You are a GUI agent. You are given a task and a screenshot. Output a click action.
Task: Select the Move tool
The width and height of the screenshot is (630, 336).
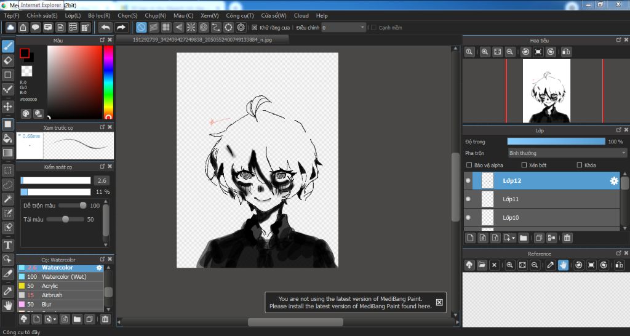tap(7, 106)
